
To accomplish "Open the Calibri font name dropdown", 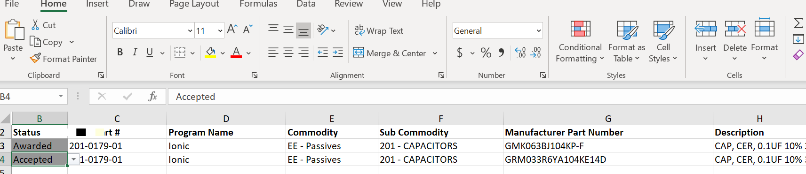I will click(x=190, y=31).
